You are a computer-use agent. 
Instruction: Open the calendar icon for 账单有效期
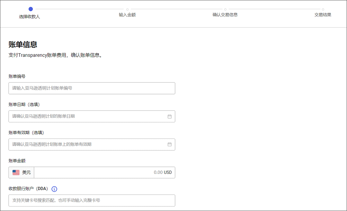coord(170,144)
